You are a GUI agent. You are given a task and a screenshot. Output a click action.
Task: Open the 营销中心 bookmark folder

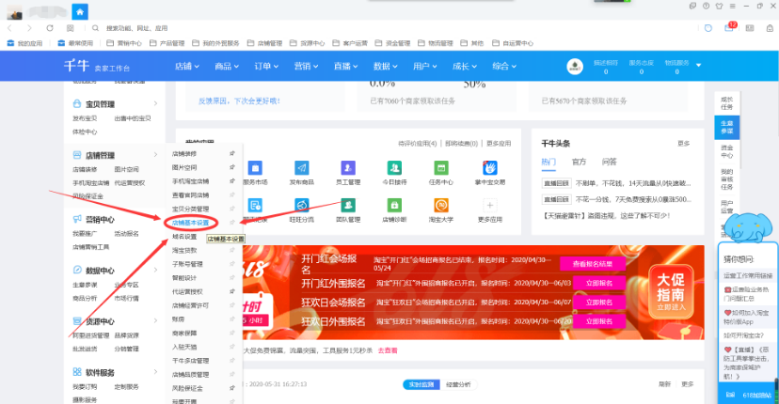[124, 43]
